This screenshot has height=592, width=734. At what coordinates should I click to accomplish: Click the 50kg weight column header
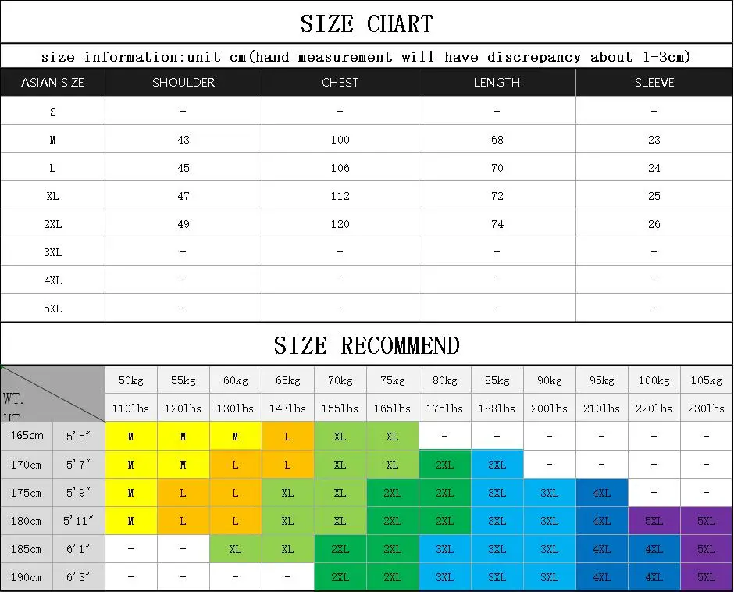pyautogui.click(x=131, y=380)
